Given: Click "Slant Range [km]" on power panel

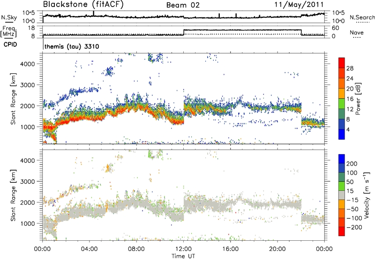Looking at the screenshot, I should tap(13, 99).
